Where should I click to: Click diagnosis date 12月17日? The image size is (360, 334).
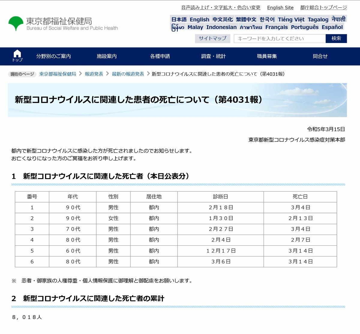221,251
